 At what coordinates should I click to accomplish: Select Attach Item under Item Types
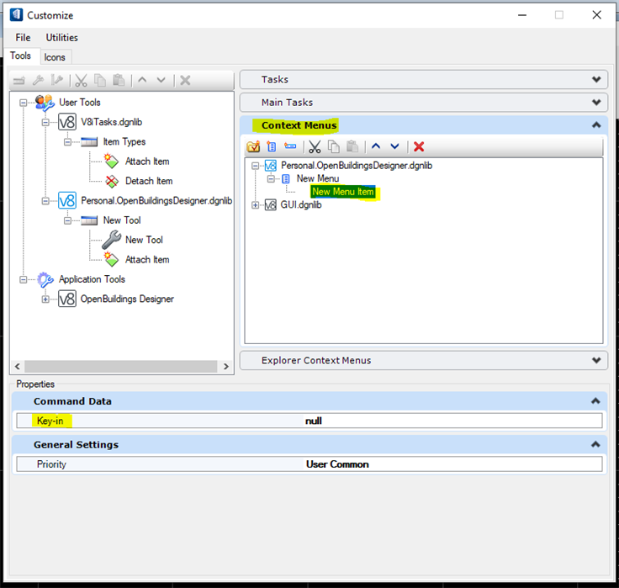click(147, 162)
